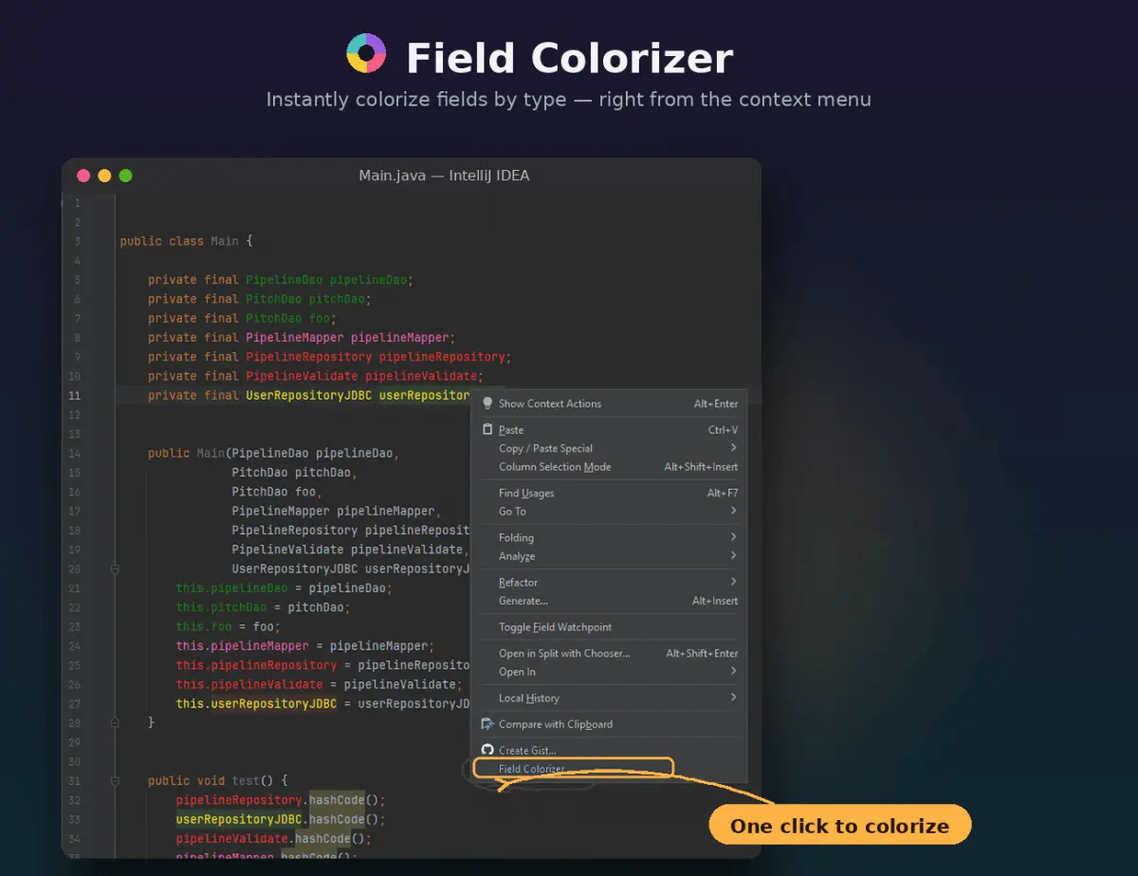The image size is (1138, 876).
Task: Click pipelineValidate on line 34
Action: pyautogui.click(x=231, y=839)
